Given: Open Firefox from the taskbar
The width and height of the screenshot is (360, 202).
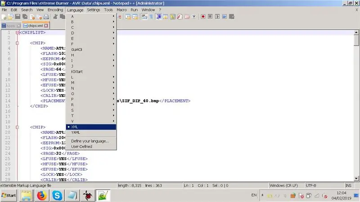Looking at the screenshot, I should click(x=41, y=196).
